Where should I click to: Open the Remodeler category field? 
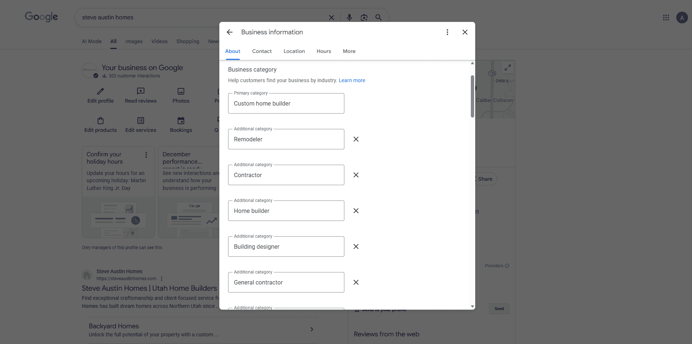(x=286, y=139)
